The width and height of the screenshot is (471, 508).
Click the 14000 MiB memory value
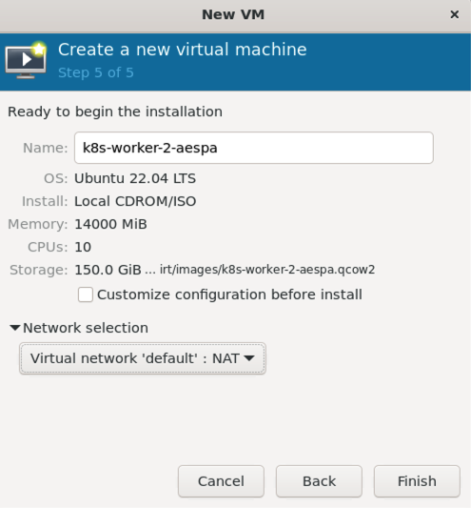110,224
